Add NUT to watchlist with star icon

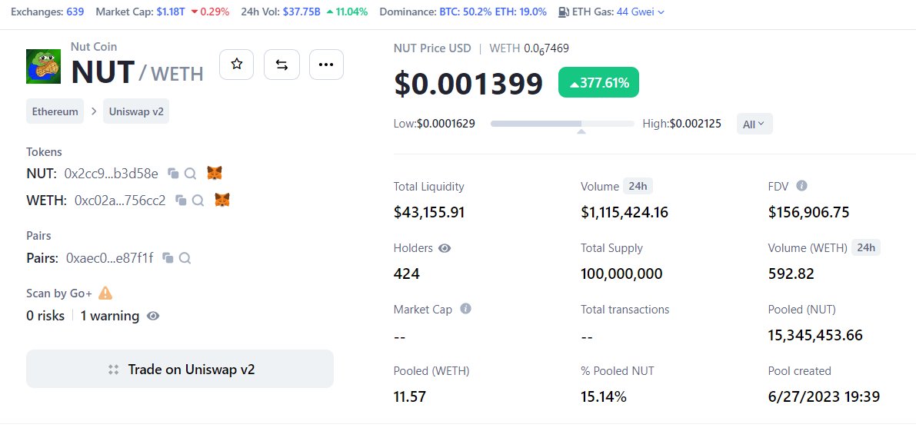pos(237,65)
